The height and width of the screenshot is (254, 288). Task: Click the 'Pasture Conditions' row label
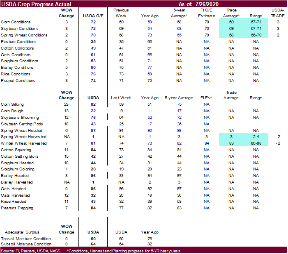coord(18,42)
